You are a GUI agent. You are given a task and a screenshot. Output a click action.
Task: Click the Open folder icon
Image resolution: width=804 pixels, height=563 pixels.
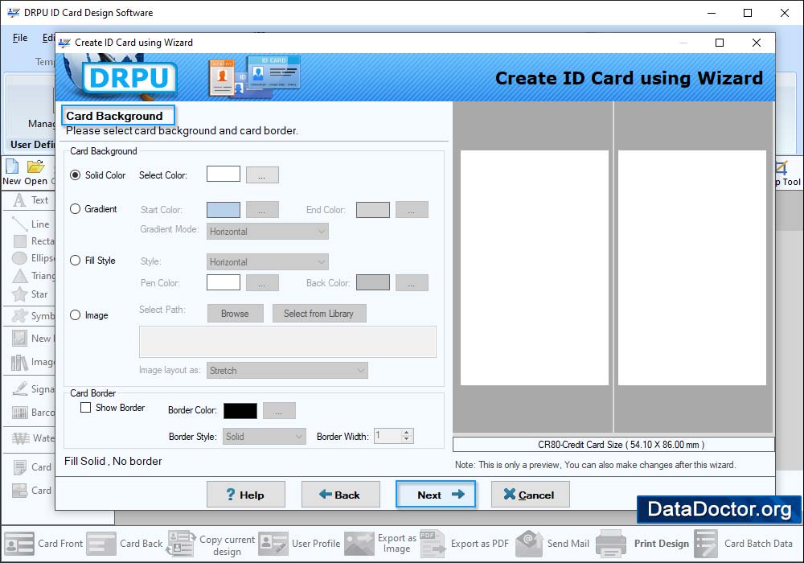click(x=36, y=172)
